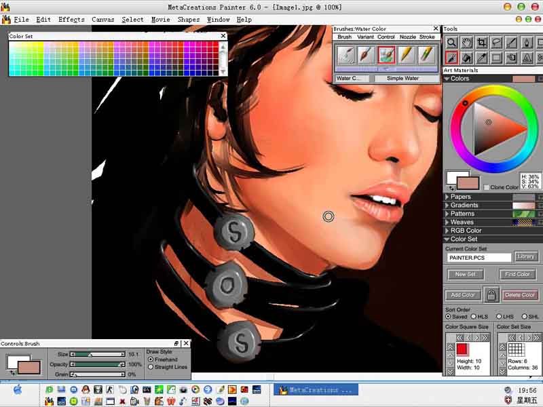The width and height of the screenshot is (543, 407).
Task: Open the Variant menu in Brushes palette
Action: pos(365,37)
